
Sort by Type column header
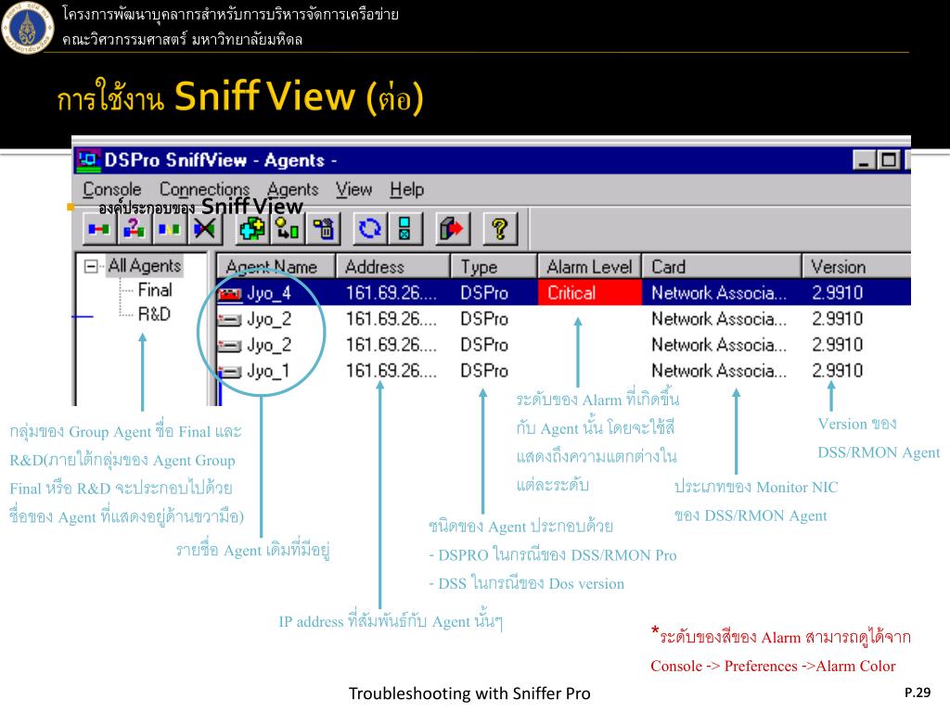coord(494,266)
